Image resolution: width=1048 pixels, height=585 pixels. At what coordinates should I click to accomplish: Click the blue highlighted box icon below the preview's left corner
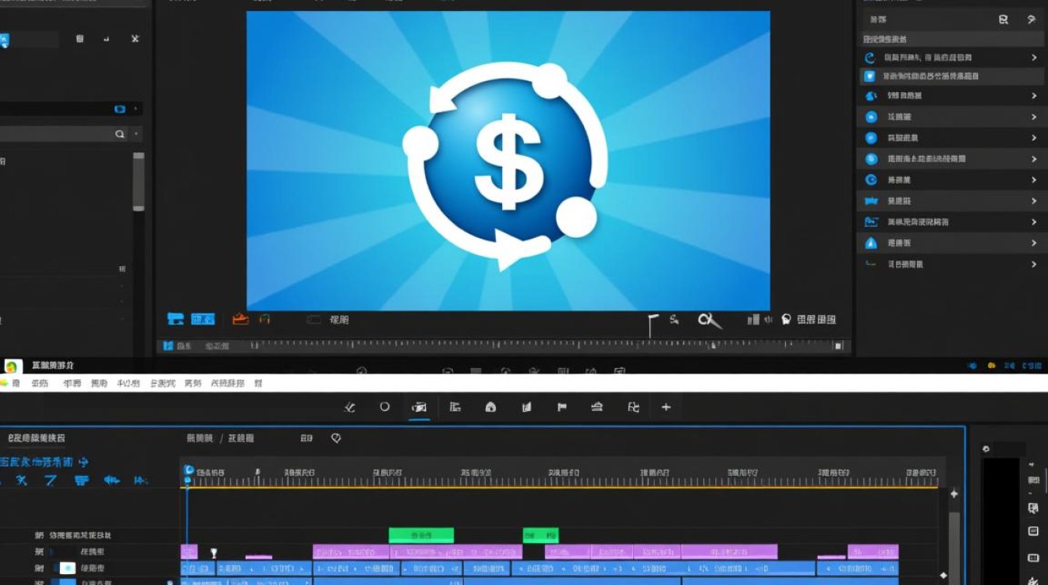[203, 319]
